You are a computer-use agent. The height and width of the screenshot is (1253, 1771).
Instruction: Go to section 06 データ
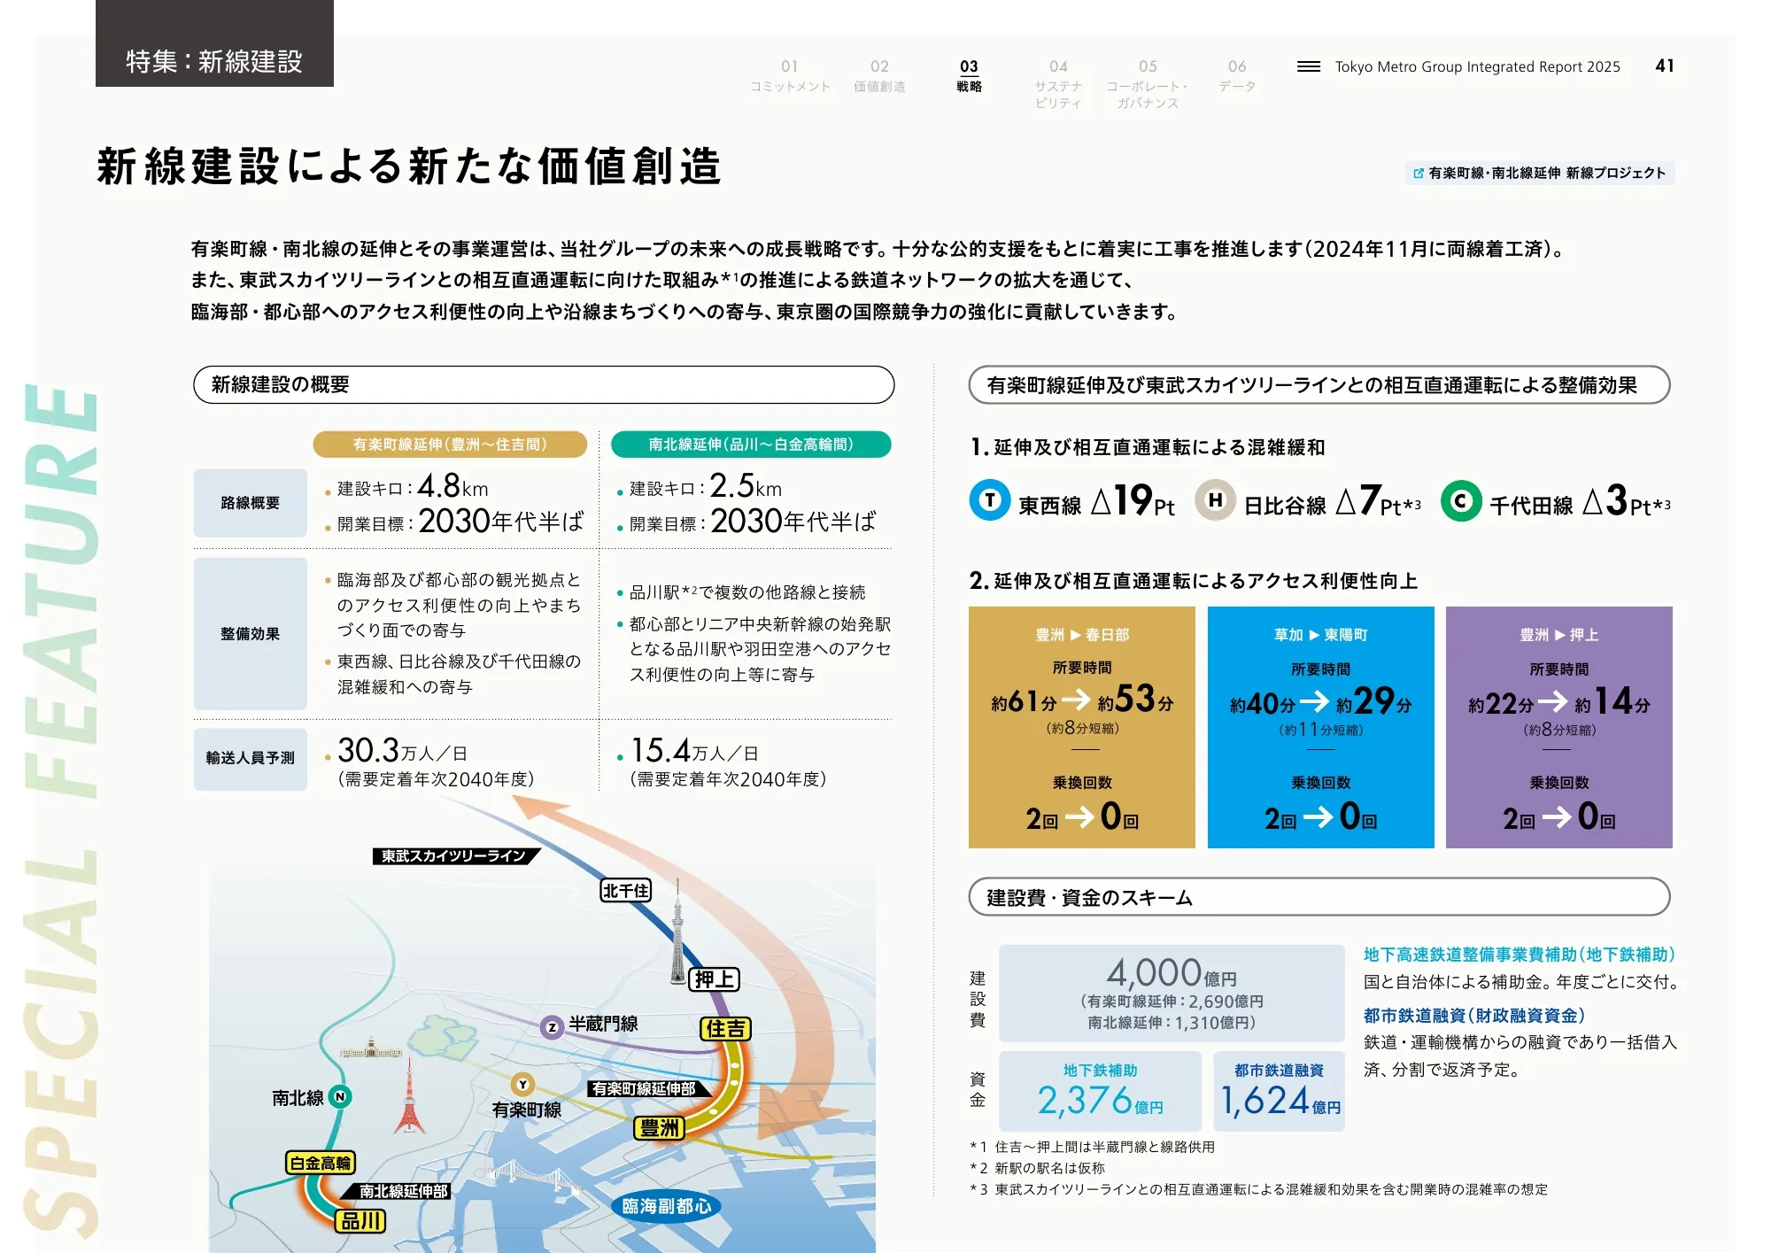(1237, 76)
